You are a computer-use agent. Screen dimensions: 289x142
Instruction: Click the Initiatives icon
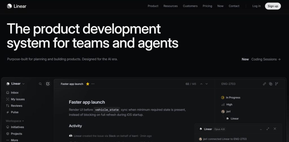tap(8, 127)
